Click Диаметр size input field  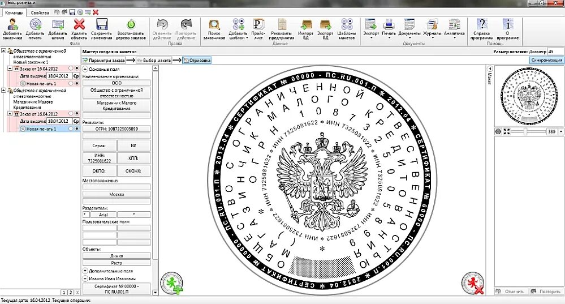coord(555,52)
